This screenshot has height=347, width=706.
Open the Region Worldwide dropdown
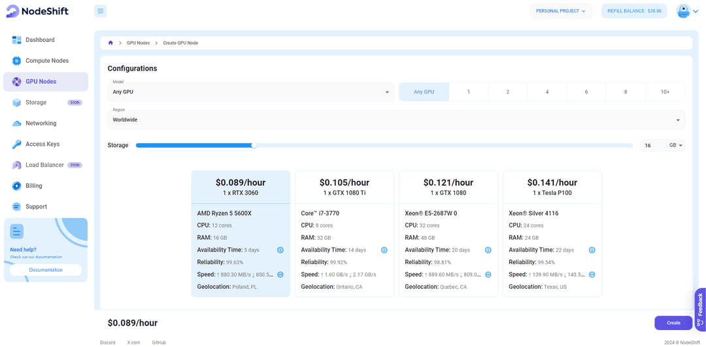tap(396, 120)
